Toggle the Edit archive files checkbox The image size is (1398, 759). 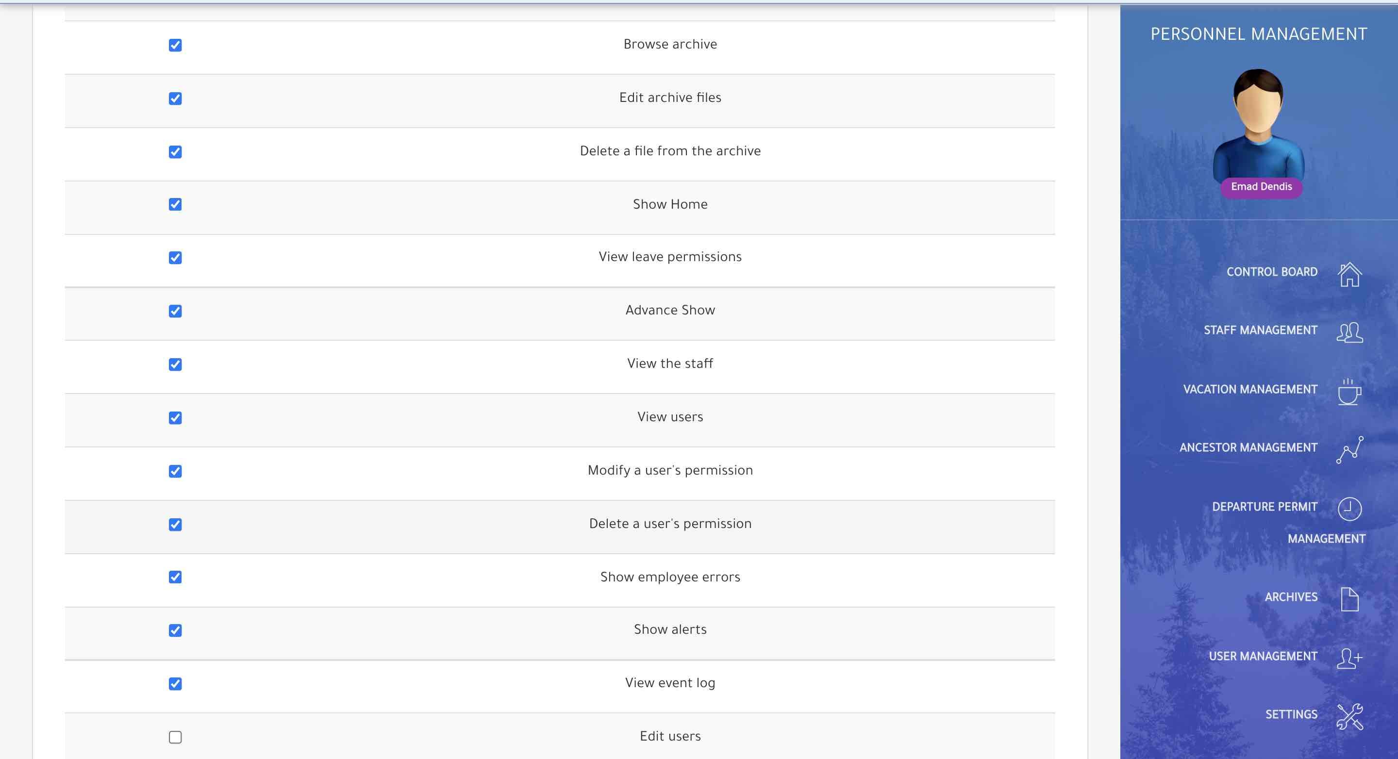pyautogui.click(x=175, y=98)
